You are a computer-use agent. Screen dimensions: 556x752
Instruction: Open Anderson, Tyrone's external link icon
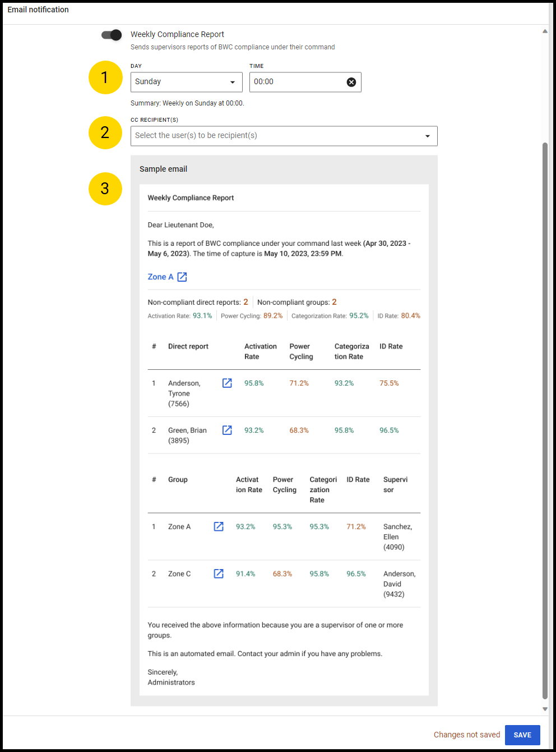point(227,383)
